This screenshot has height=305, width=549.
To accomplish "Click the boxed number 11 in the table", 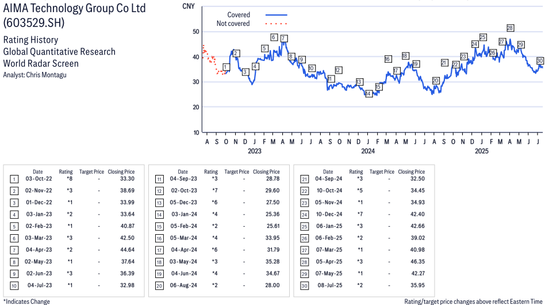I will [x=159, y=180].
